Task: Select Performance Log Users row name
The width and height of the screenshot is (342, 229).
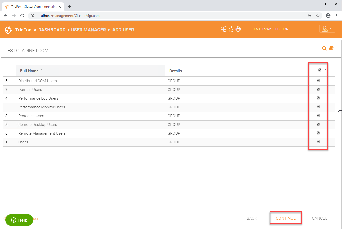Action: click(38, 98)
